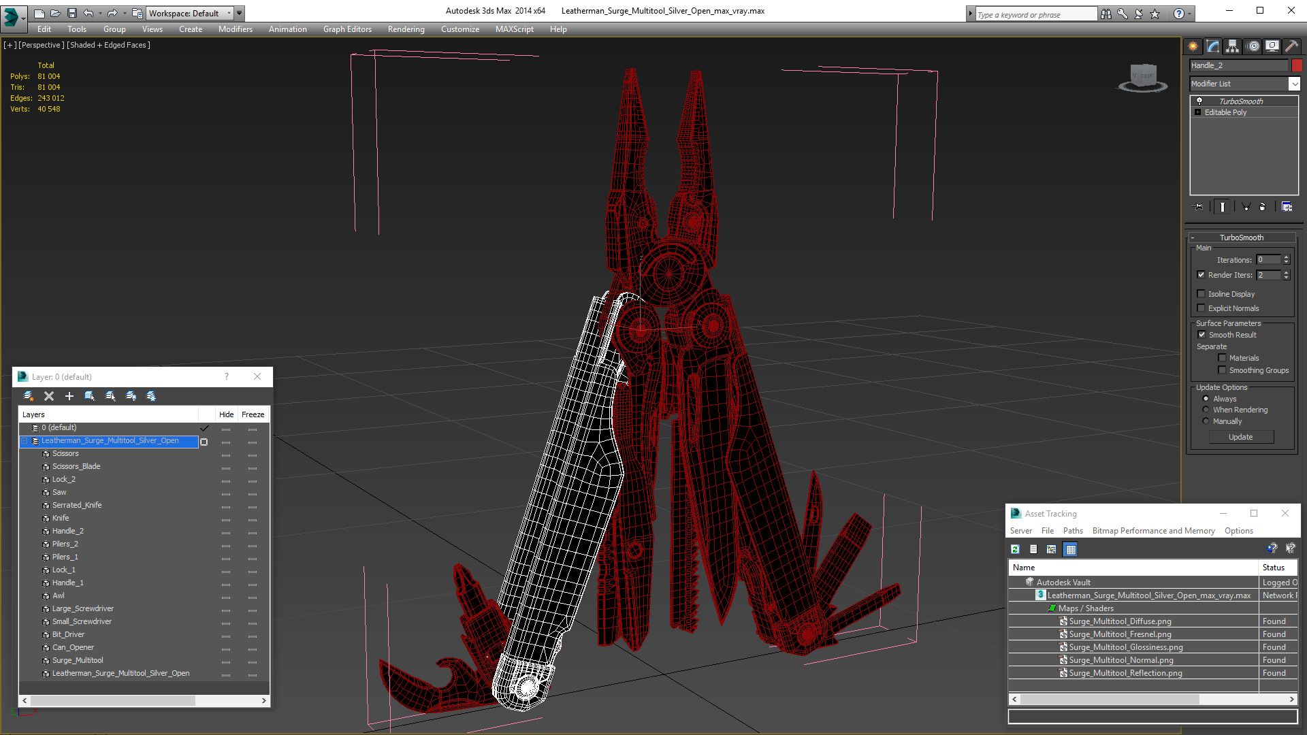Refresh the Asset Tracking list
The width and height of the screenshot is (1307, 735).
[x=1015, y=549]
